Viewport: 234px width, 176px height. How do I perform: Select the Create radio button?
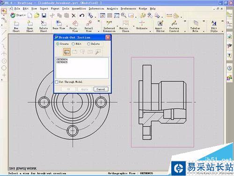[58, 44]
